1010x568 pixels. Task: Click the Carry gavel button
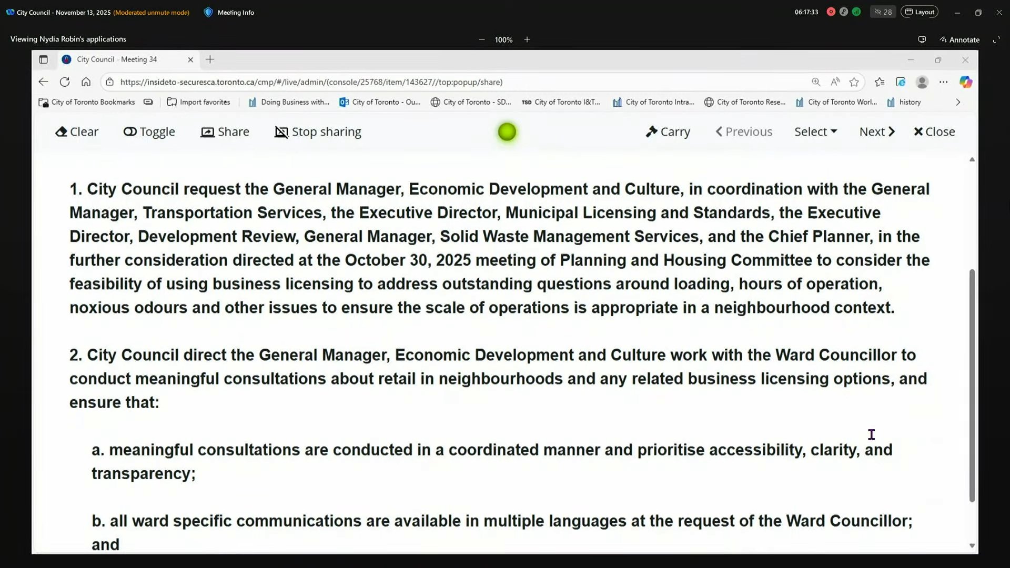(x=668, y=132)
